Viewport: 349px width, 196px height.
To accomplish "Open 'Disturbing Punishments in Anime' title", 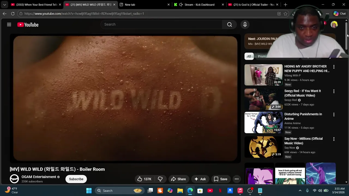I will pyautogui.click(x=303, y=116).
